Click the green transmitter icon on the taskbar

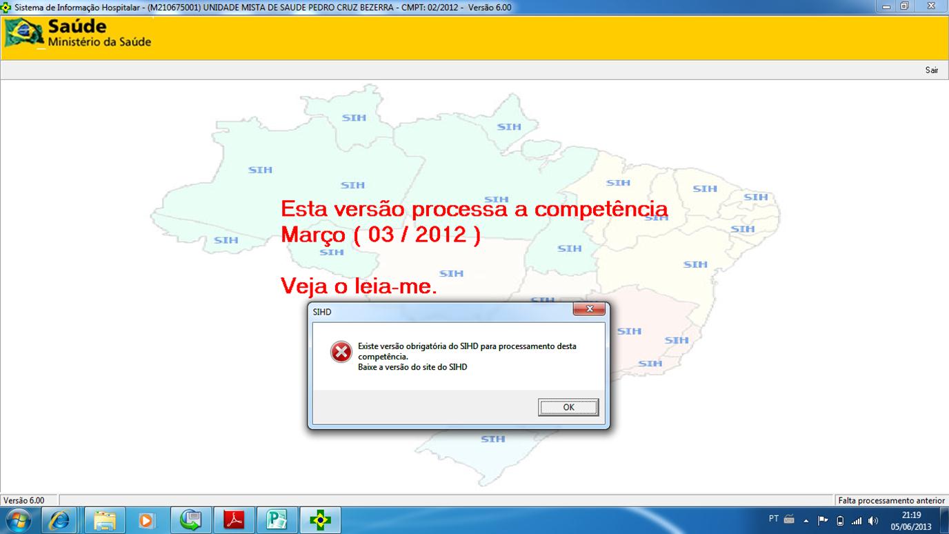(190, 520)
